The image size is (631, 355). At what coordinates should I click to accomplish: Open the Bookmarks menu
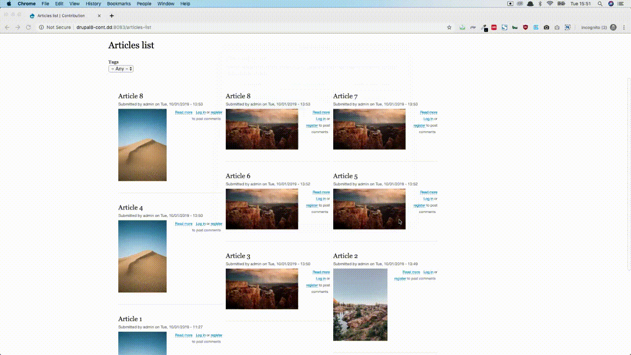click(119, 4)
